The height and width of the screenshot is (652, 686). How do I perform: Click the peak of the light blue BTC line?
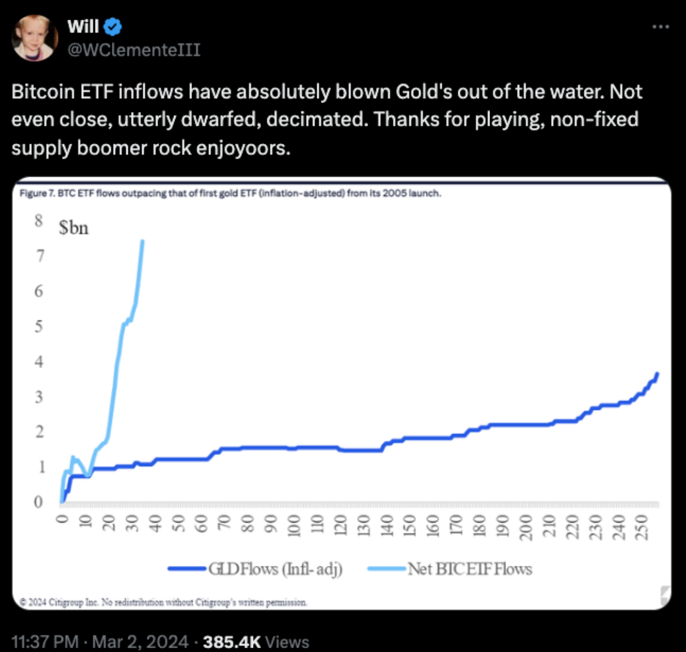tap(142, 241)
